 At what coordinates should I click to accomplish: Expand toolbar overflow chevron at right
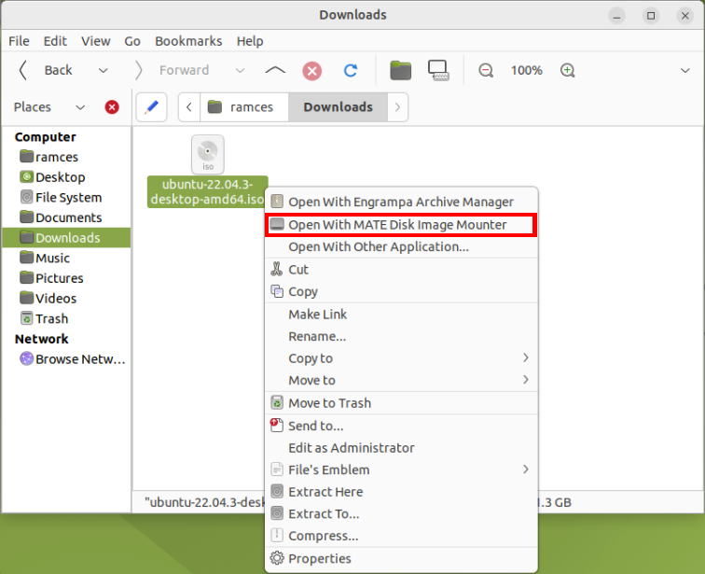pos(684,71)
